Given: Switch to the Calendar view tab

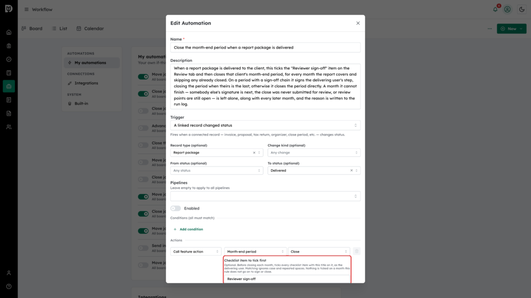Looking at the screenshot, I should (x=90, y=29).
